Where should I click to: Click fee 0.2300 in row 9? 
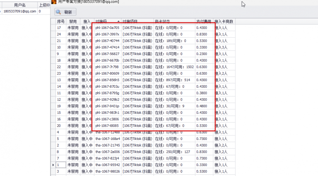(202, 54)
